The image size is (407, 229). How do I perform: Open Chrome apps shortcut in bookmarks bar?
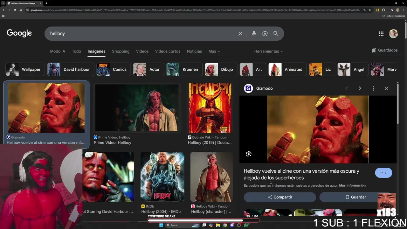3,16
